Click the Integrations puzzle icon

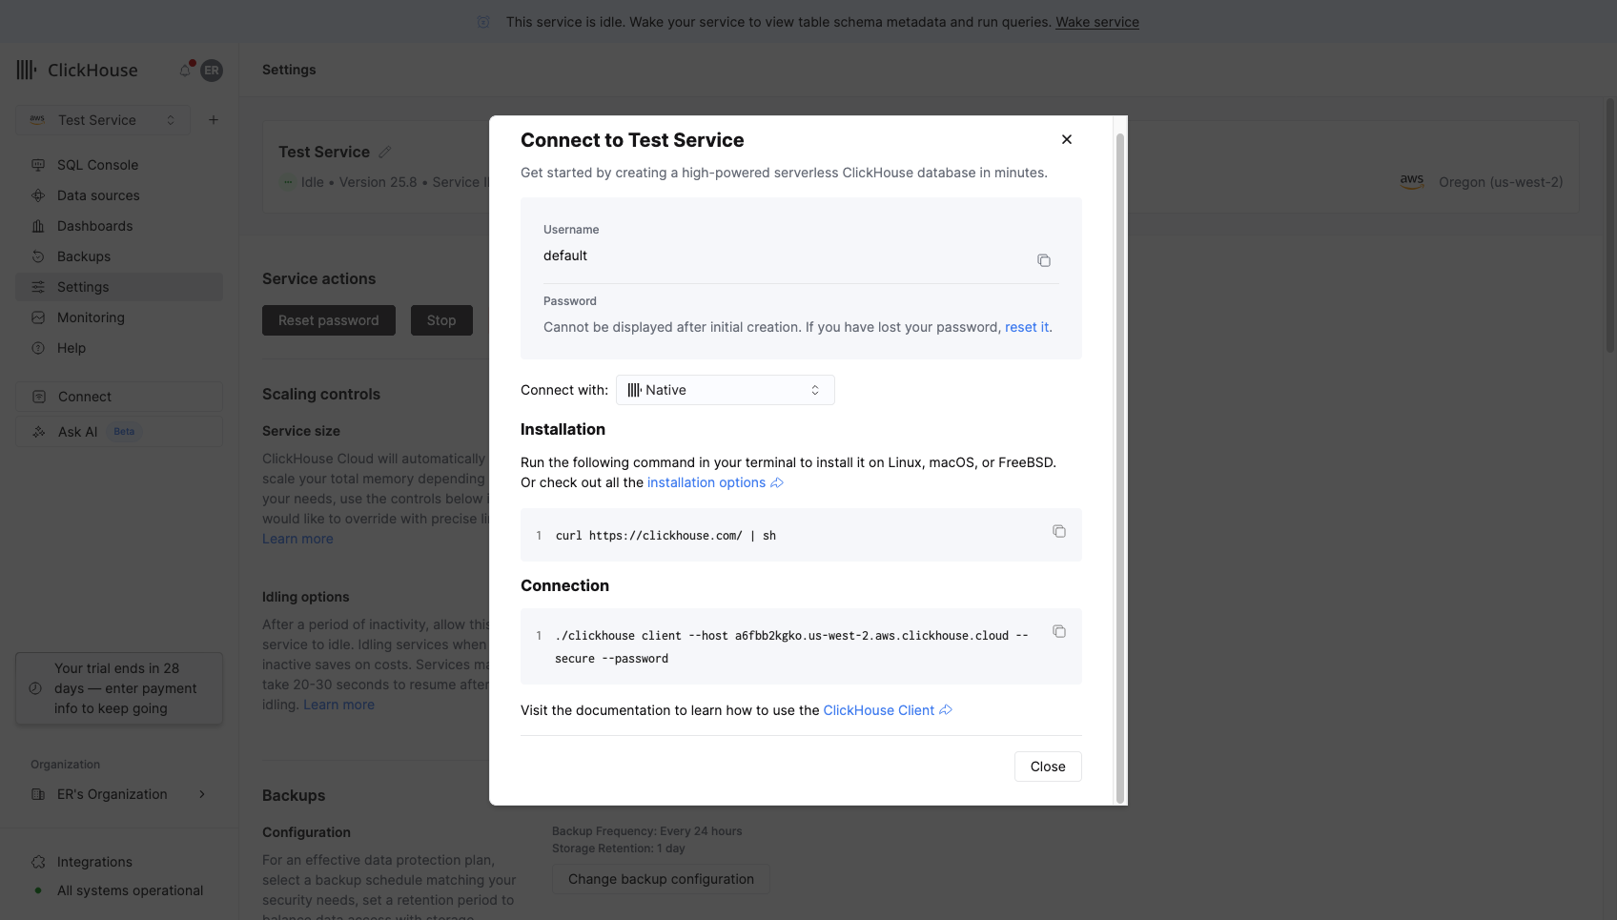[38, 862]
